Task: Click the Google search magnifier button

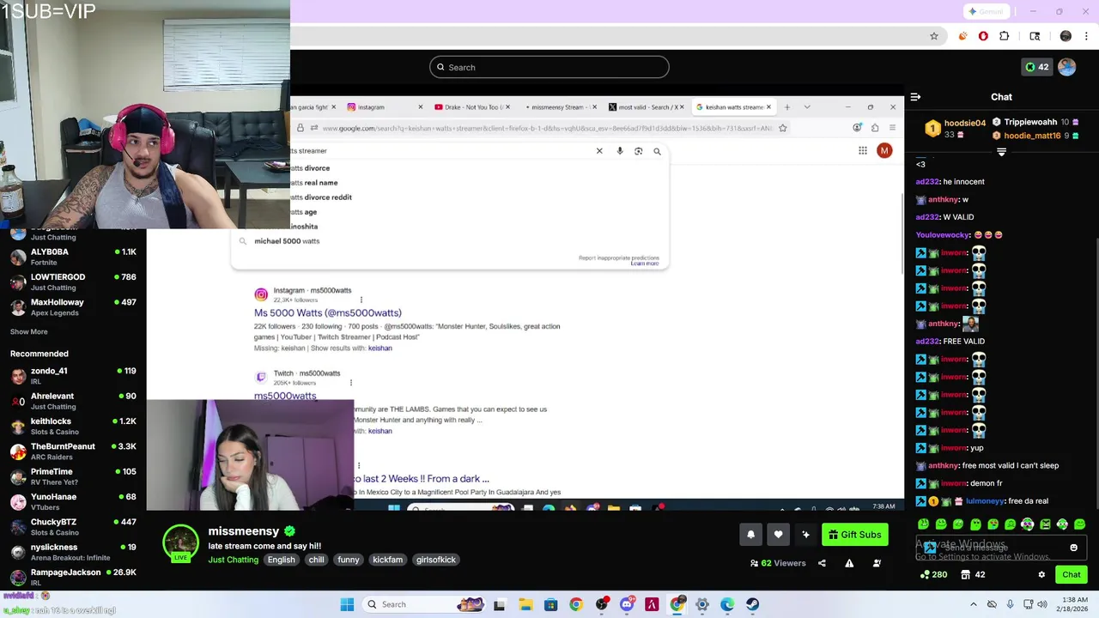Action: (x=657, y=151)
